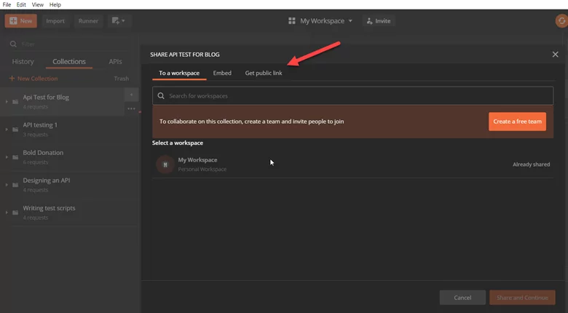Click the '4 requests' text under Api Test for Blog
568x313 pixels.
[36, 107]
